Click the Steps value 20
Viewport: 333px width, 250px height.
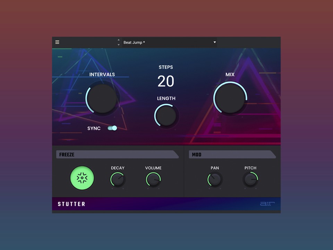point(166,81)
